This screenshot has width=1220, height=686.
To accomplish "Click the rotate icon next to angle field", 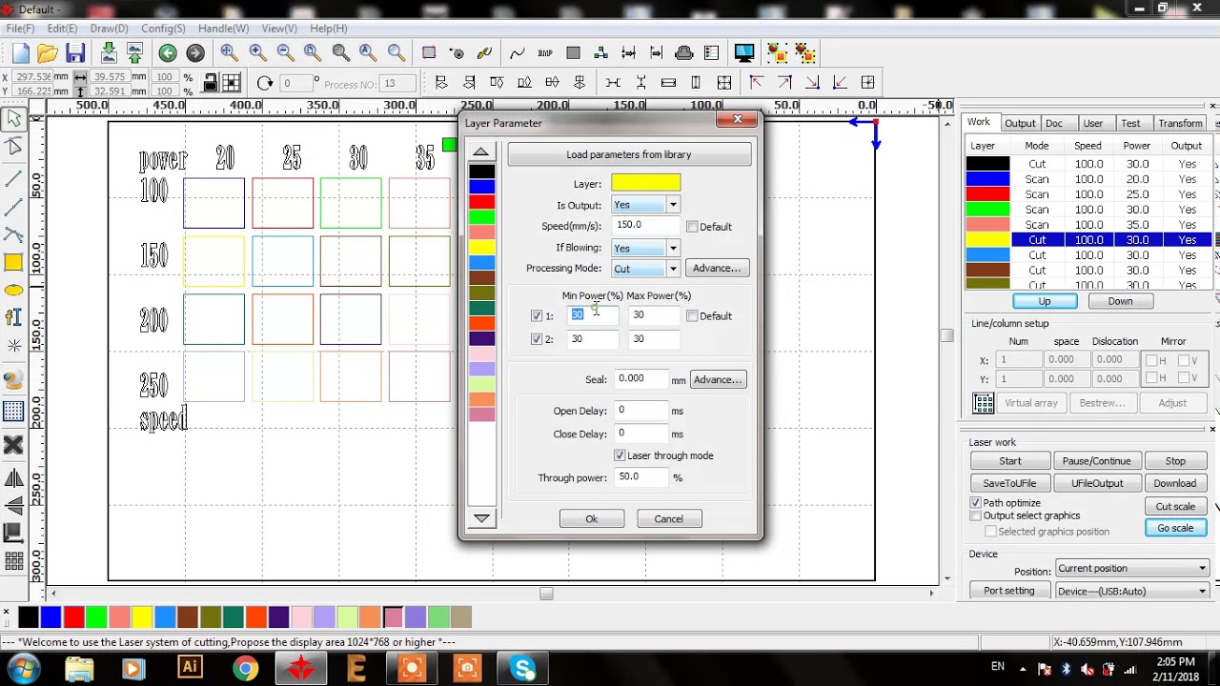I will (x=265, y=84).
